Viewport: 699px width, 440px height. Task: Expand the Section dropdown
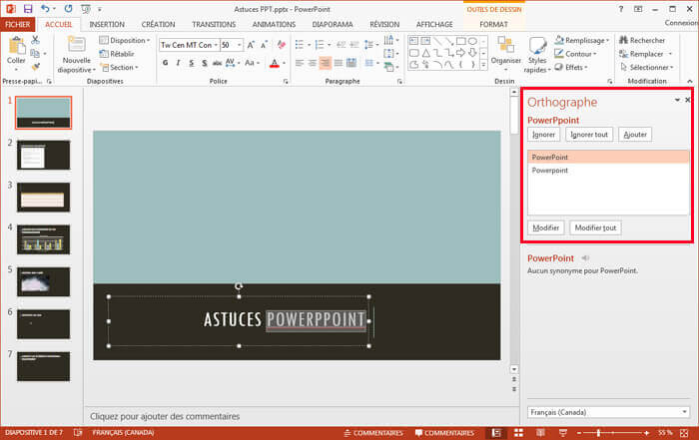[x=119, y=67]
